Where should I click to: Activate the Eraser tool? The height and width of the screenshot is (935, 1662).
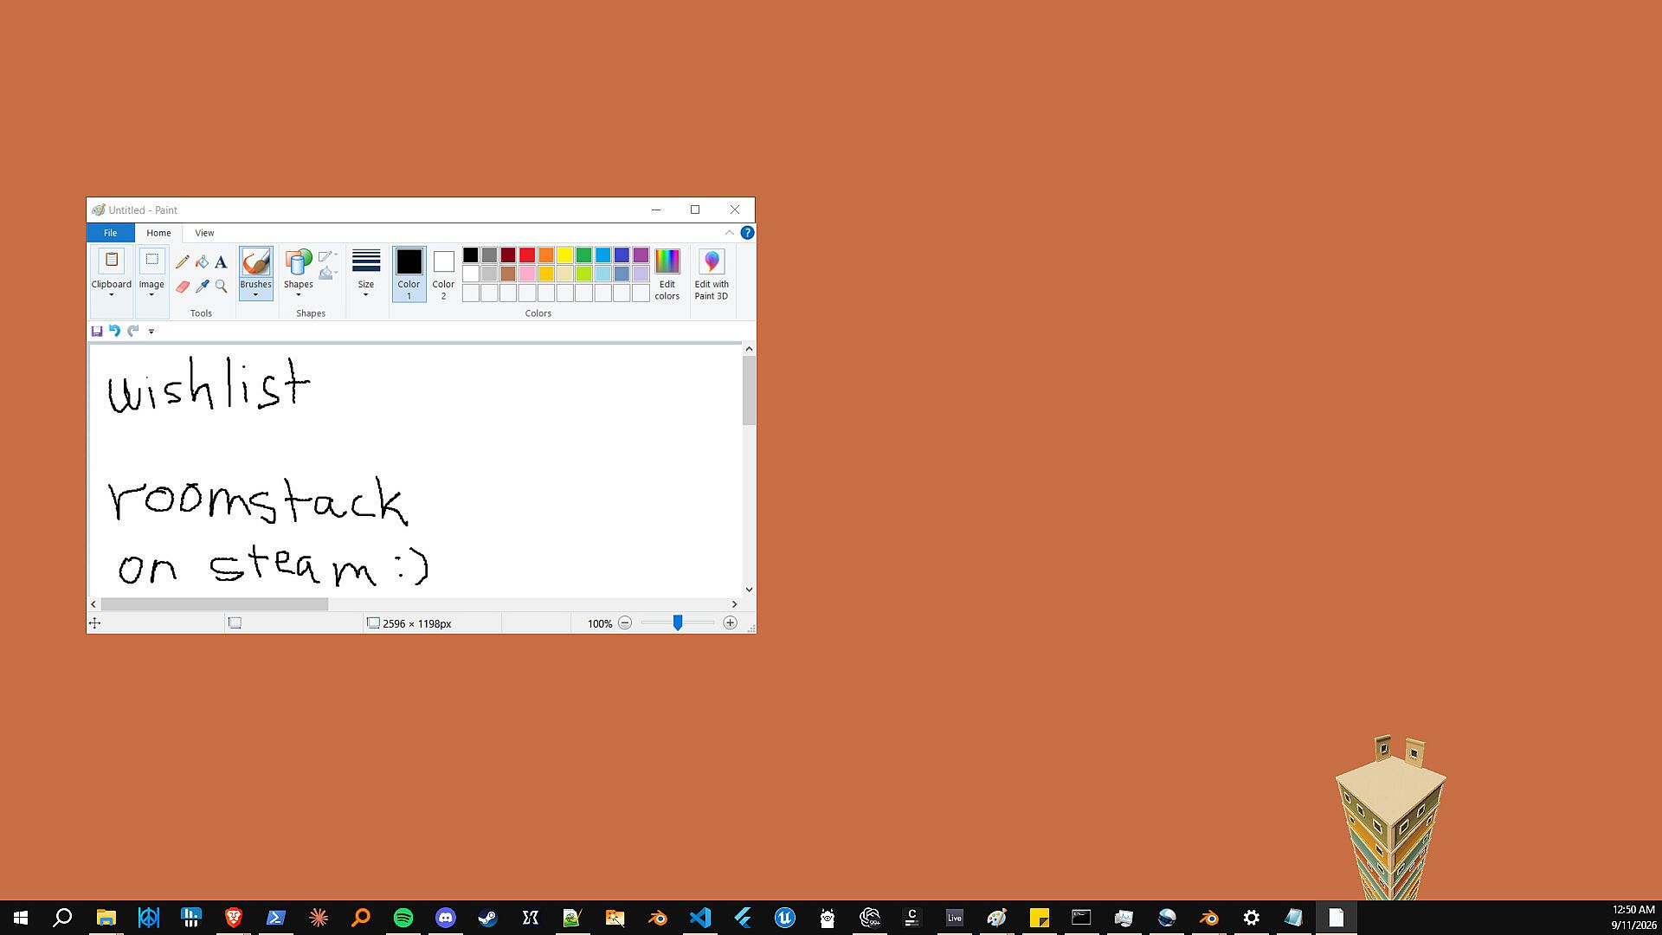click(183, 286)
